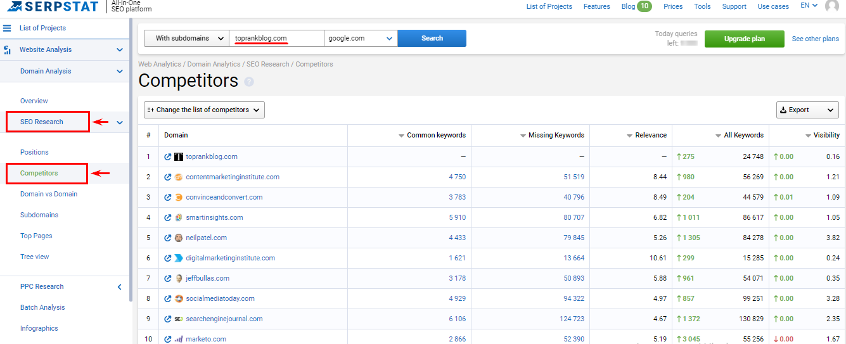This screenshot has width=846, height=344.
Task: Click missing keywords value 124 723
Action: click(x=572, y=319)
